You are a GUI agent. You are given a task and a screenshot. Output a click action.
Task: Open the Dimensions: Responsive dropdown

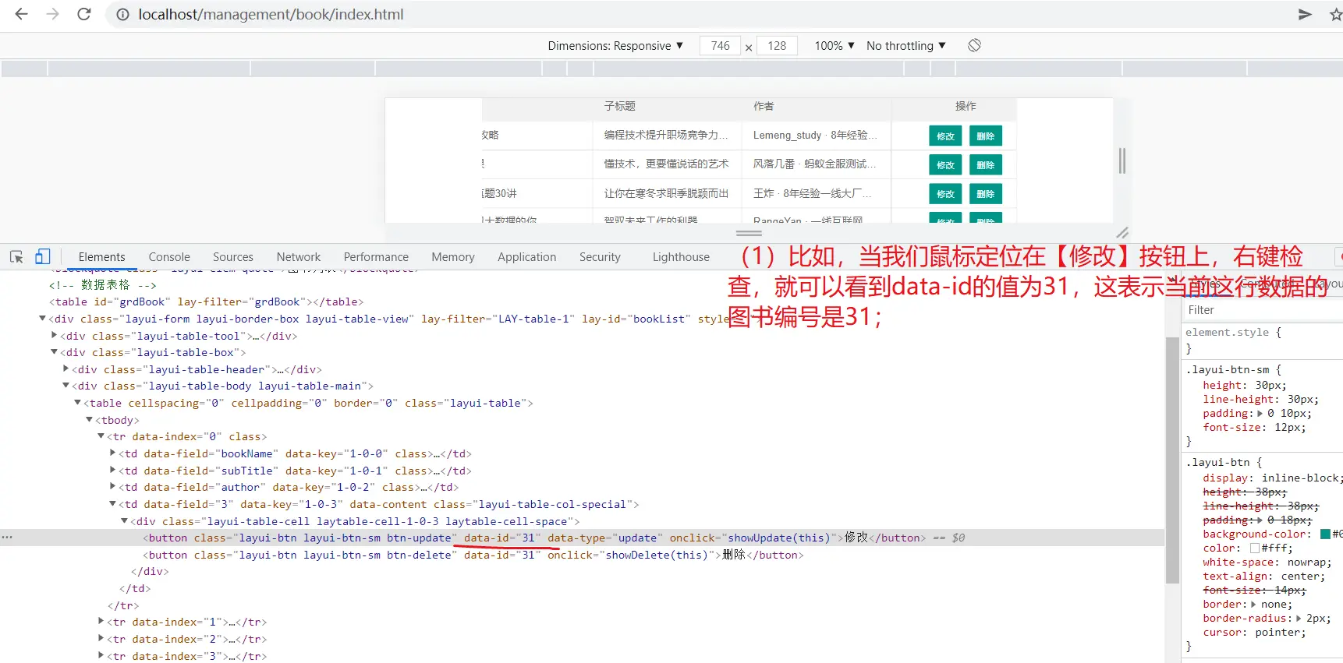(615, 46)
